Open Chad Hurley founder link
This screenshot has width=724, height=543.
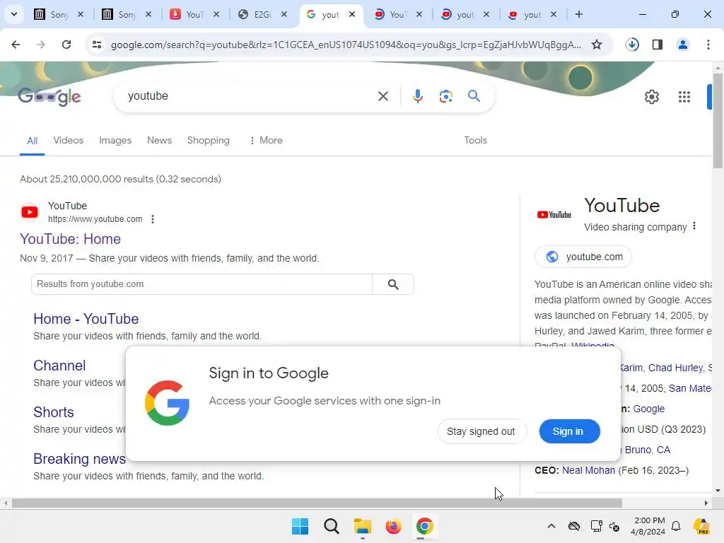pos(675,368)
